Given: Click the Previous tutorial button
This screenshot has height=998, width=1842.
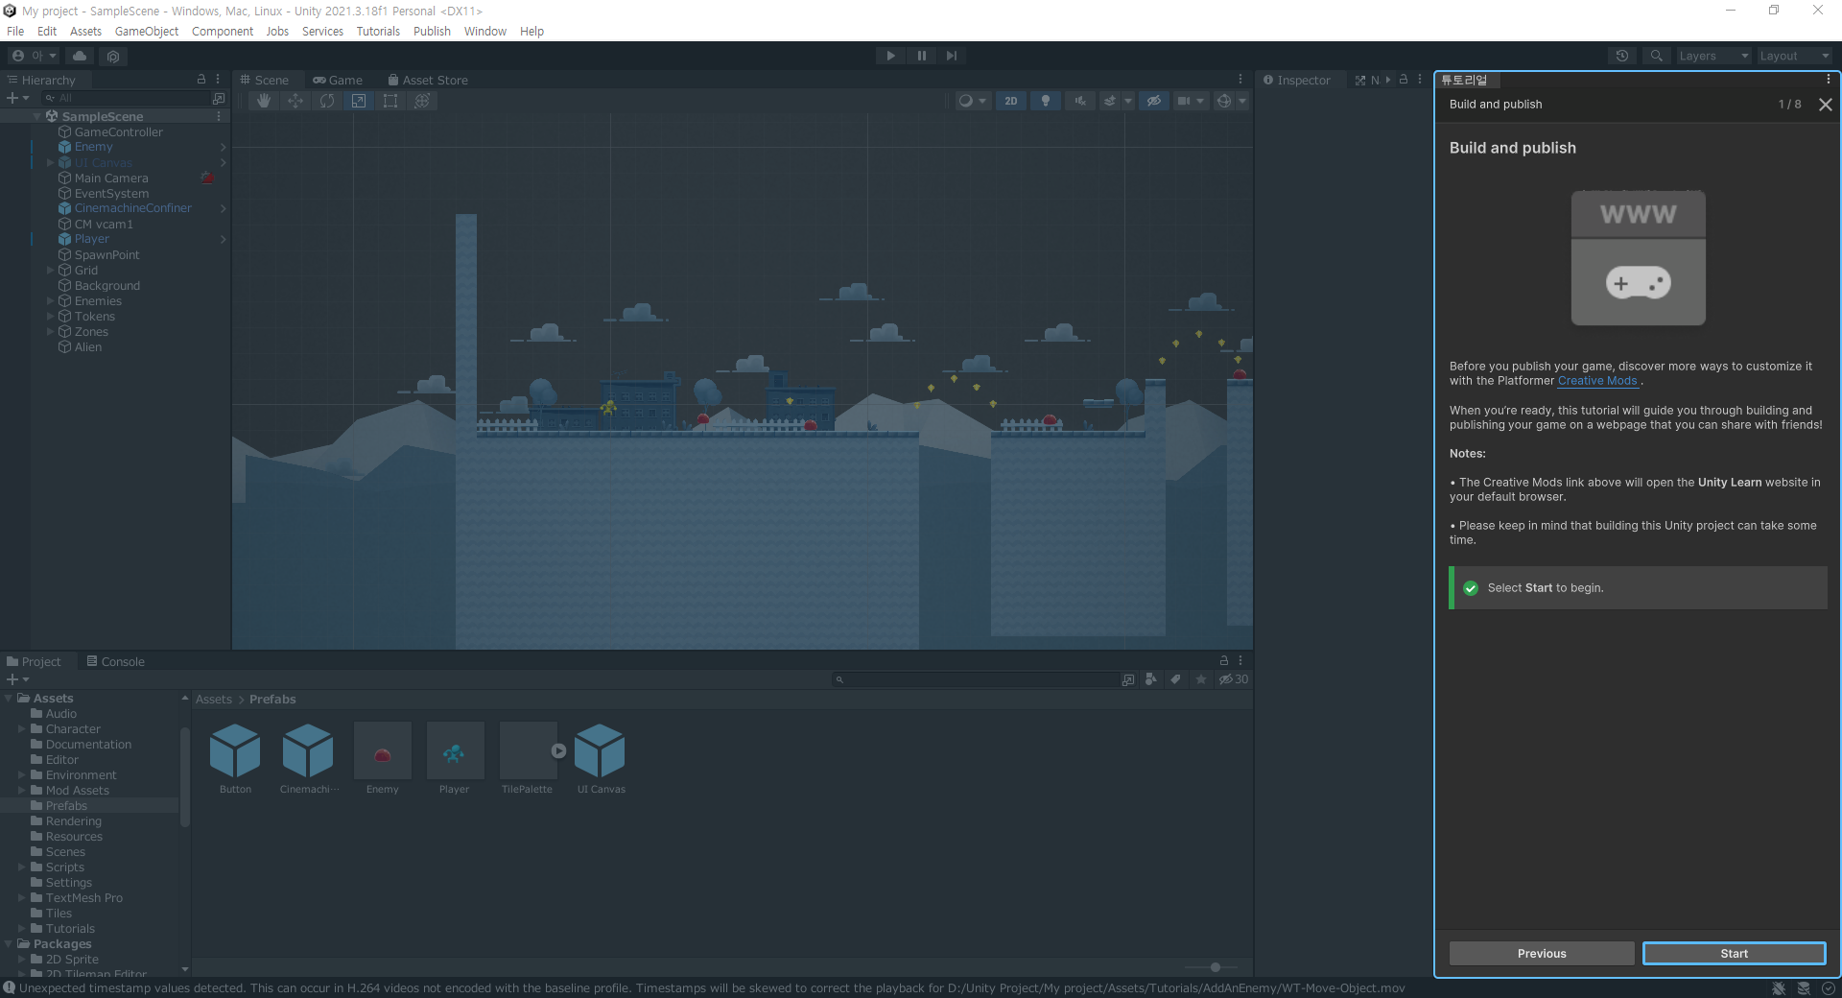Looking at the screenshot, I should pos(1542,953).
